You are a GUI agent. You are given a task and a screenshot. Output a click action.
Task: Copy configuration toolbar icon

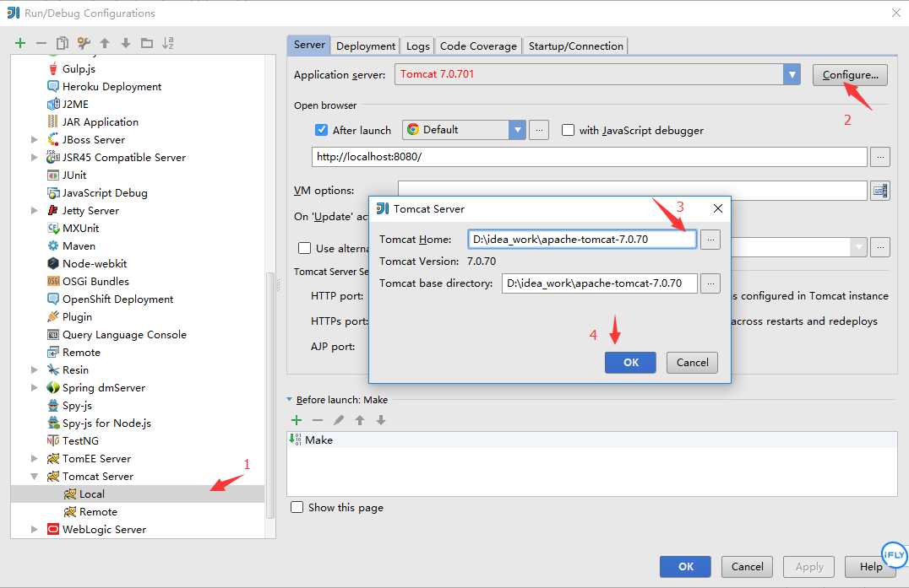coord(62,43)
